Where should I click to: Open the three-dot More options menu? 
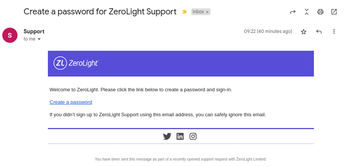pos(334,31)
